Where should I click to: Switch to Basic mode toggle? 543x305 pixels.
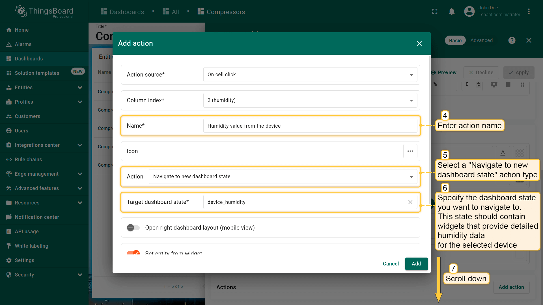click(455, 40)
